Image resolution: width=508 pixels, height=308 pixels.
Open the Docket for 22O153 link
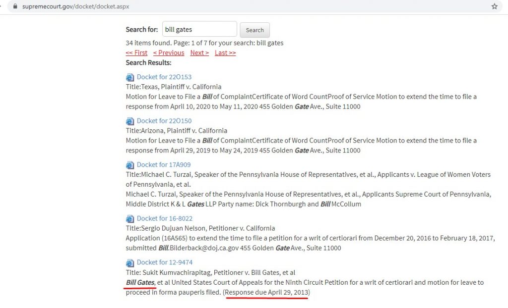[x=164, y=77]
